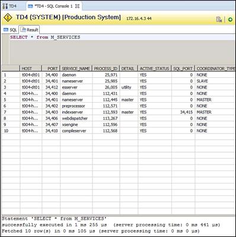Screen dimensions: 236x237
Task: Sort by the SERVICE_NAME column header
Action: 76,68
